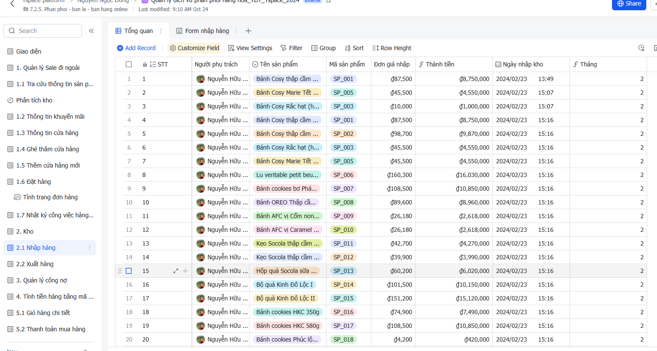Open more options dots for 2.1 Nhập hàng

90,248
